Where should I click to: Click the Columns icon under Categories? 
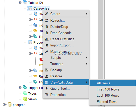[x=36, y=14]
